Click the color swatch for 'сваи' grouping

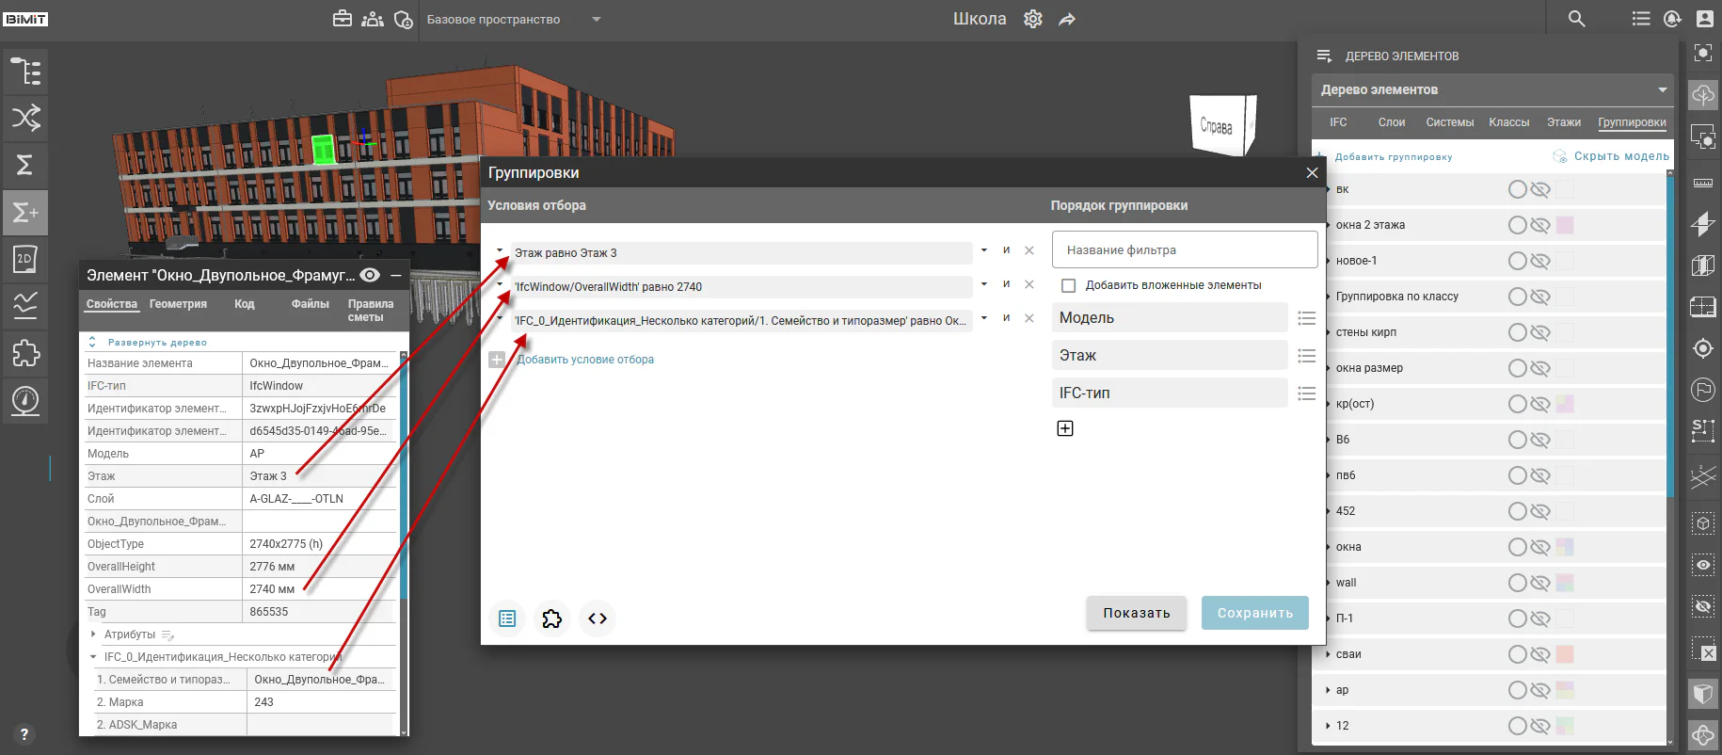coord(1565,654)
